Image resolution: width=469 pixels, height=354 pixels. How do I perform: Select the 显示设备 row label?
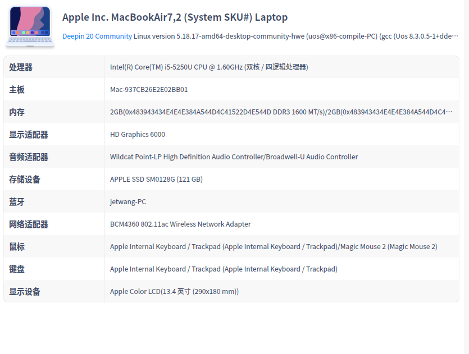tap(25, 291)
